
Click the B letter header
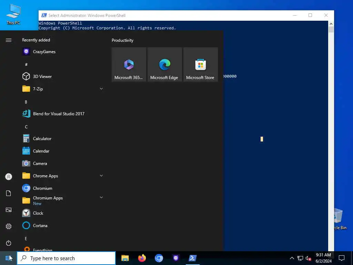(26, 102)
